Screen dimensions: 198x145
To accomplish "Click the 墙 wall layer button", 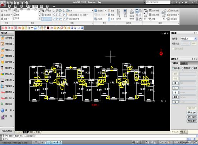I will 175,83.
